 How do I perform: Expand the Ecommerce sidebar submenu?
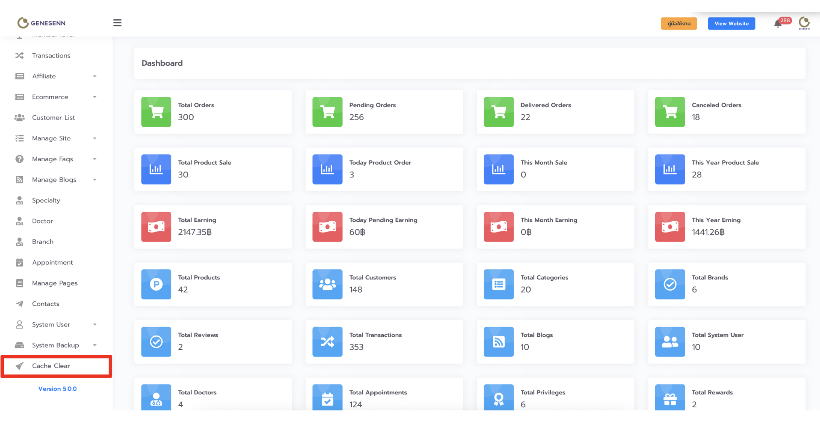pos(95,97)
